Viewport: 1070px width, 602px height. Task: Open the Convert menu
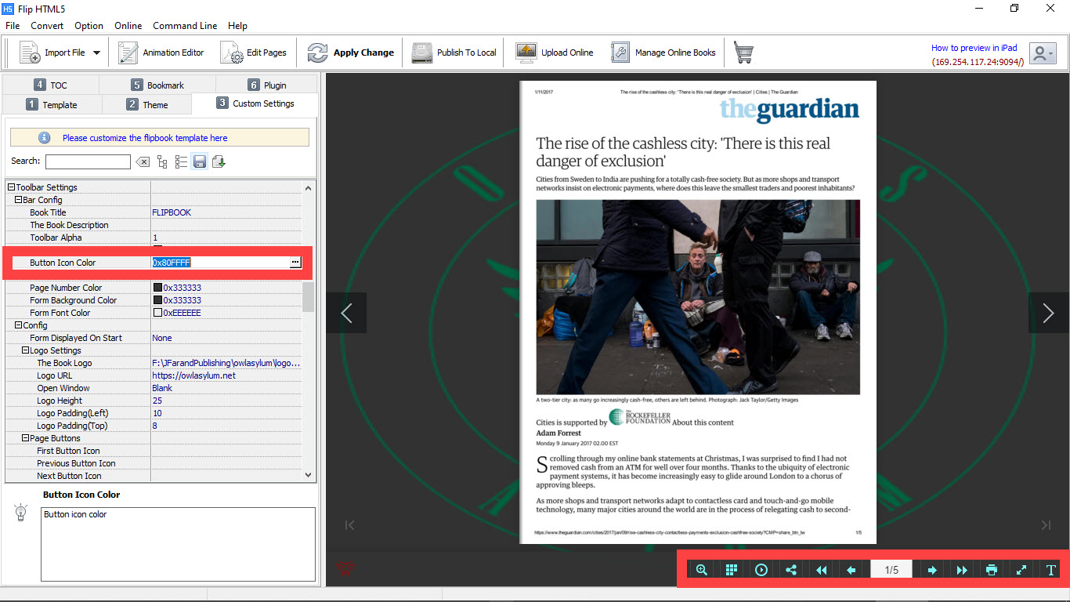tap(47, 26)
